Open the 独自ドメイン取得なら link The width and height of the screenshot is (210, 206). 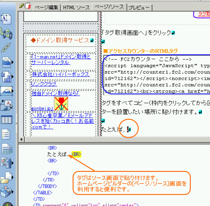tap(56, 93)
